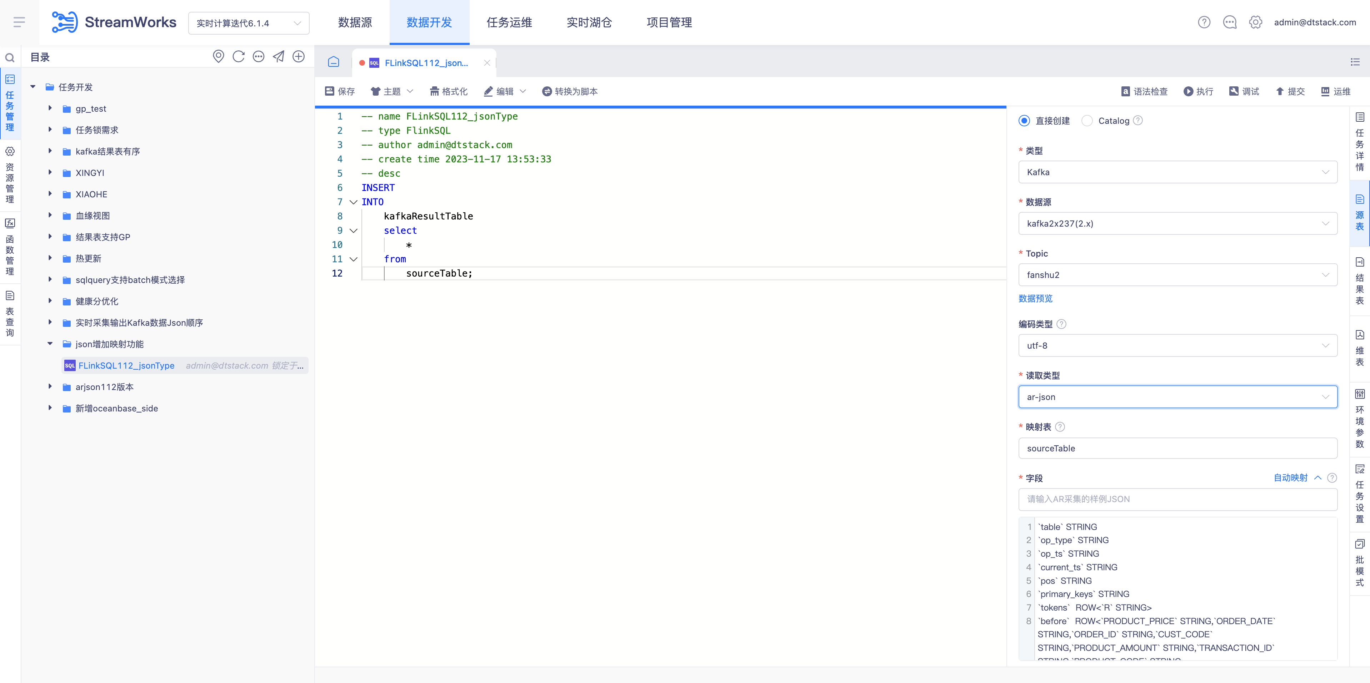The height and width of the screenshot is (683, 1370).
Task: Open 结果表 right panel
Action: (x=1360, y=281)
